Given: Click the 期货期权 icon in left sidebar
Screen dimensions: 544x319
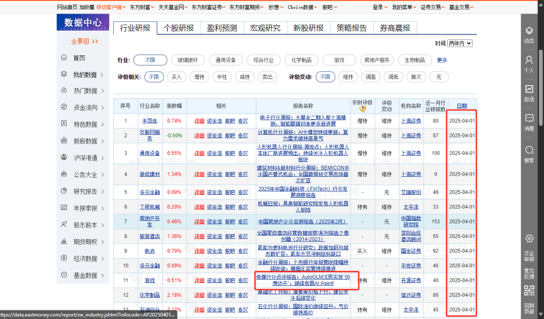Looking at the screenshot, I should (64, 241).
